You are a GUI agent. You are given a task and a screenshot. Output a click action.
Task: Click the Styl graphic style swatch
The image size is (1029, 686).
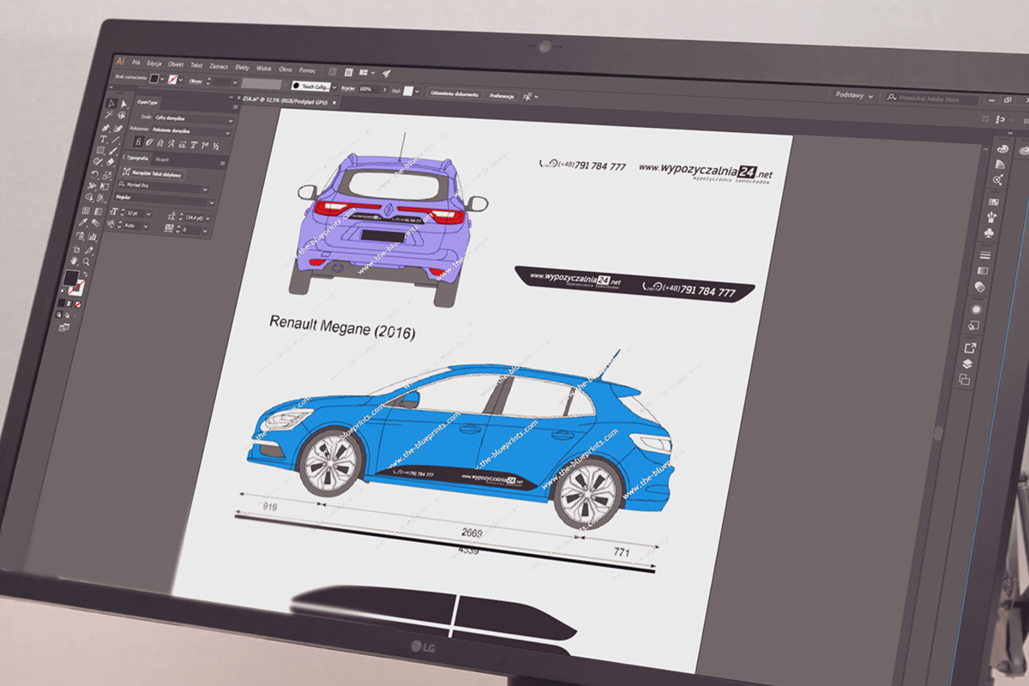point(408,90)
